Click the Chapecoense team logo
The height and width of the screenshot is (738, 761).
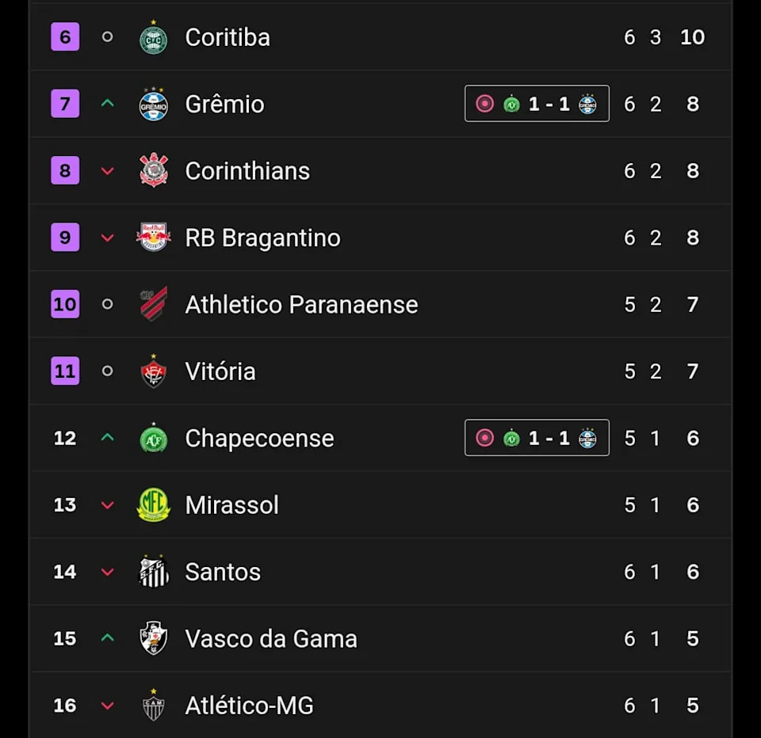(153, 438)
